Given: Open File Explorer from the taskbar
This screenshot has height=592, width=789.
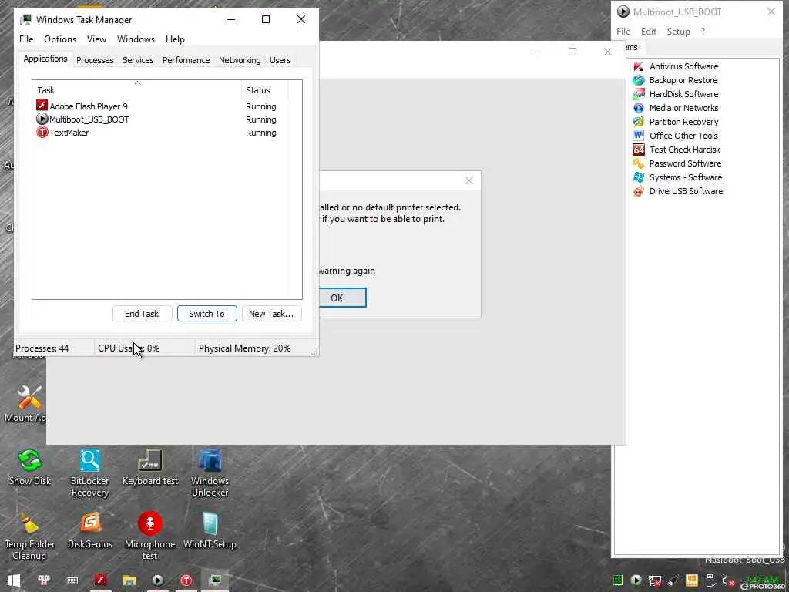Looking at the screenshot, I should click(x=129, y=580).
